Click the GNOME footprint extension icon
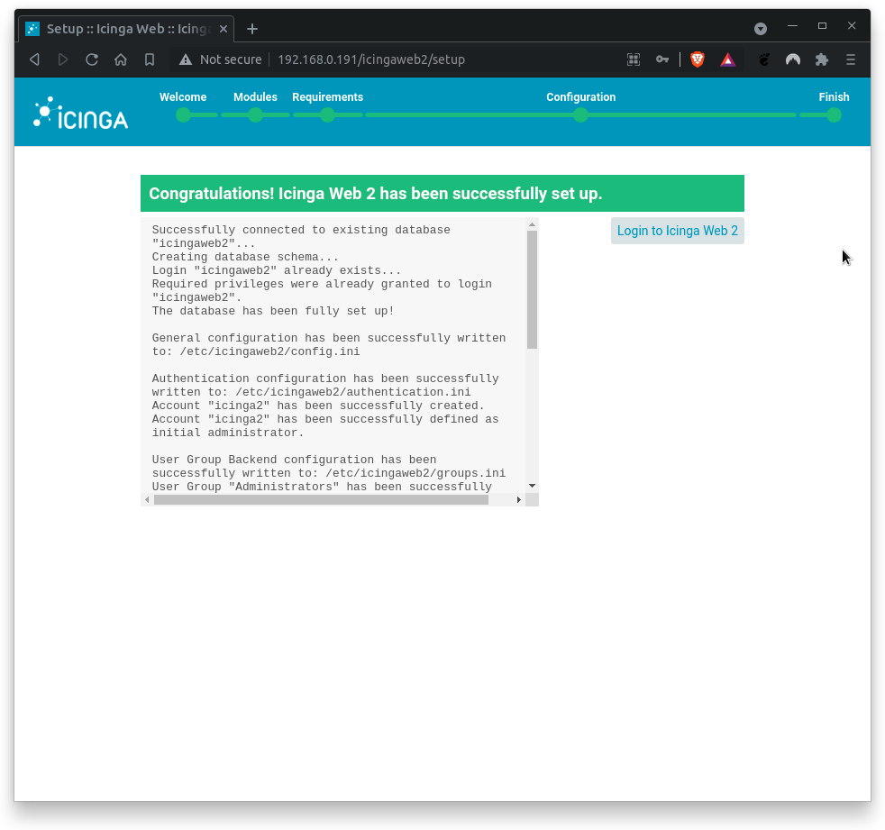Image resolution: width=885 pixels, height=830 pixels. (763, 59)
